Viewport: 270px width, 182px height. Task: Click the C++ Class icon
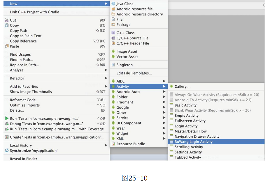(113, 33)
